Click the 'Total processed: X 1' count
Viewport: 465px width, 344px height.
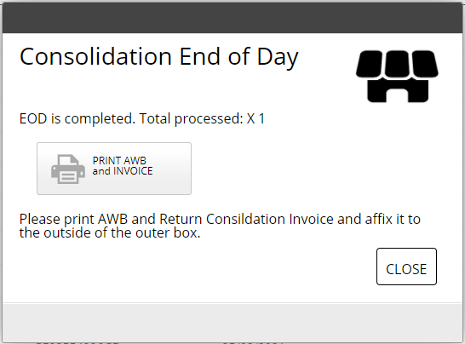(202, 119)
